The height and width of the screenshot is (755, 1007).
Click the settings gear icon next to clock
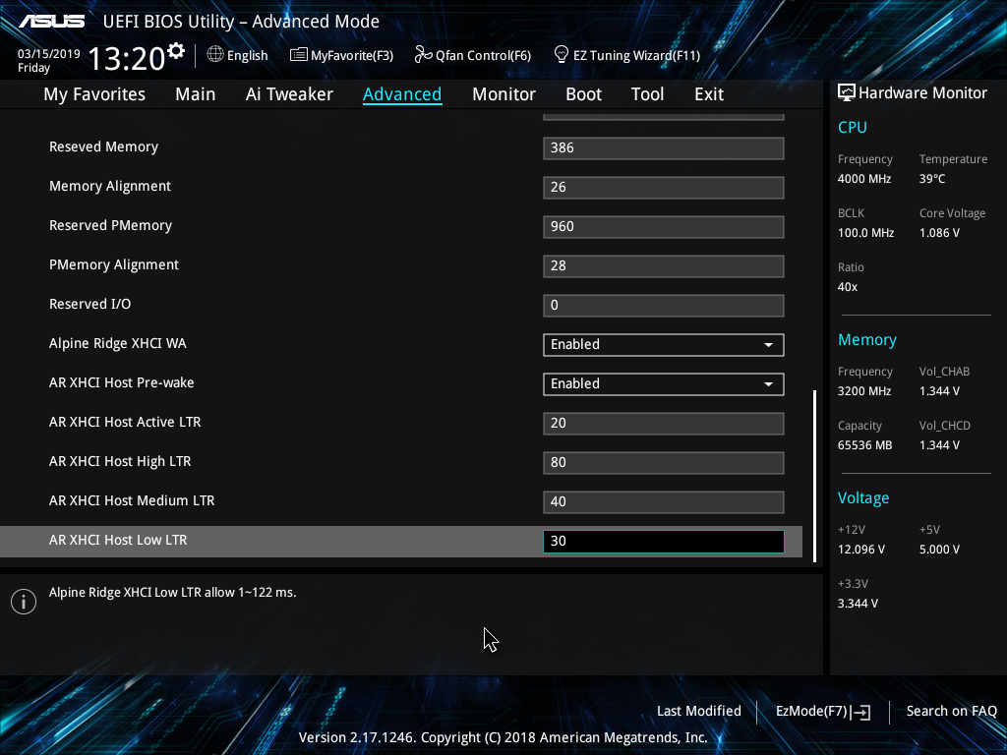tap(176, 51)
